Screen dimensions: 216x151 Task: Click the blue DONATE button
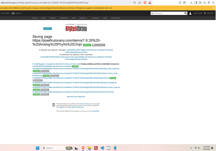[48, 29]
